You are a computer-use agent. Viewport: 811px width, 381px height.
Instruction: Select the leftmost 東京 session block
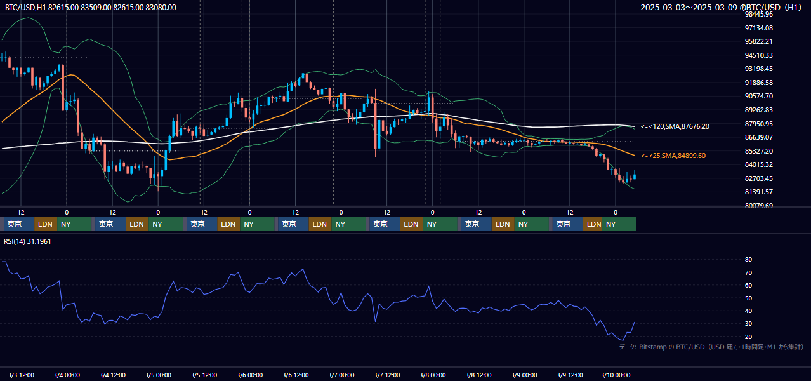click(18, 224)
